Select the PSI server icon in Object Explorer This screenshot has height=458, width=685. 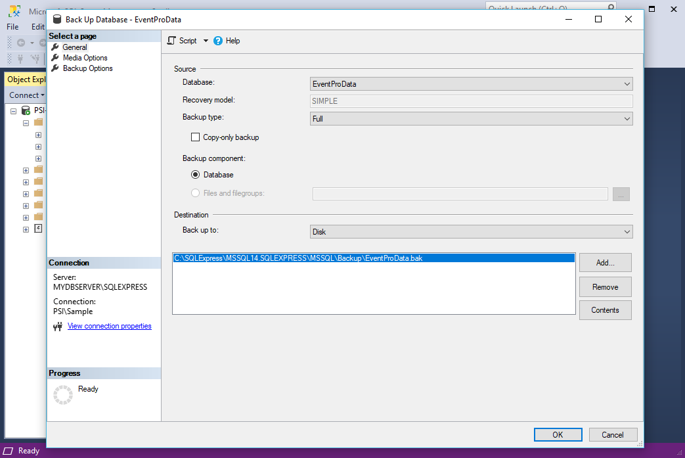point(26,110)
